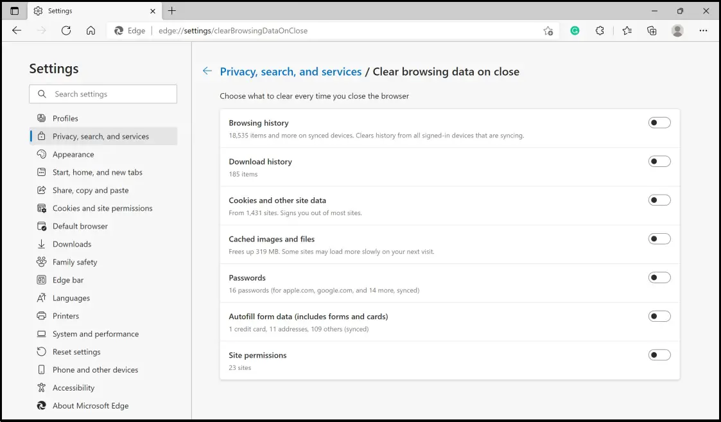Screen dimensions: 721x422
Task: Open a new tab with plus button
Action: pyautogui.click(x=171, y=11)
